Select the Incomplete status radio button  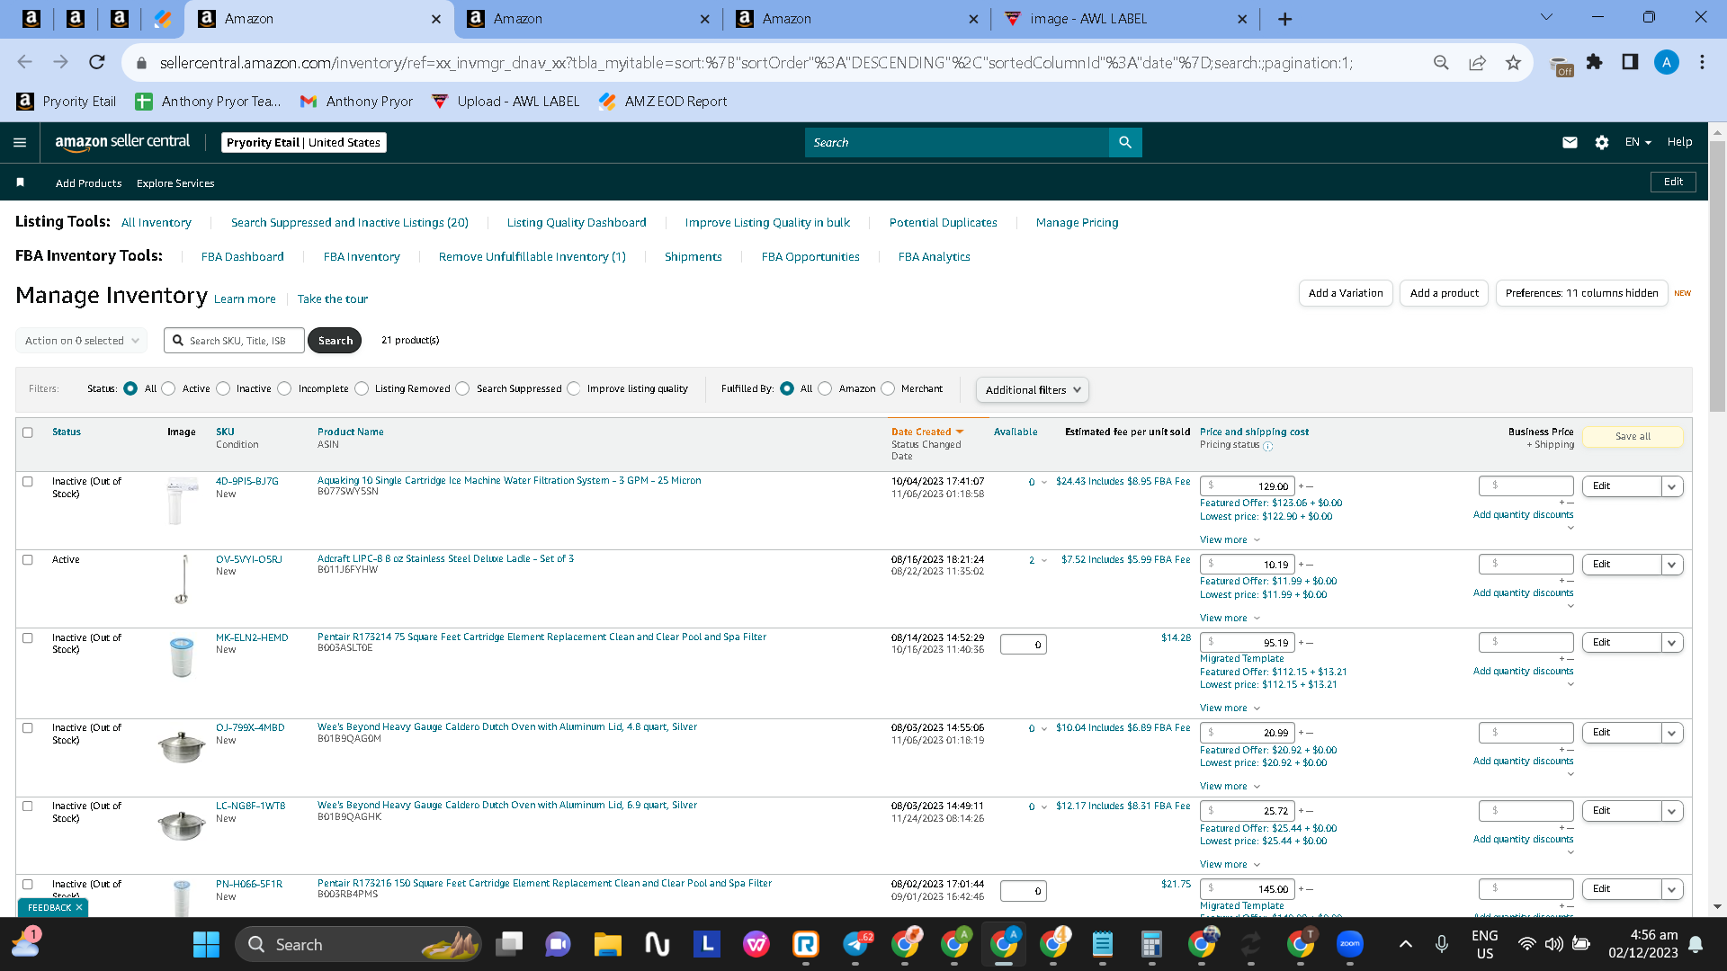pyautogui.click(x=285, y=388)
